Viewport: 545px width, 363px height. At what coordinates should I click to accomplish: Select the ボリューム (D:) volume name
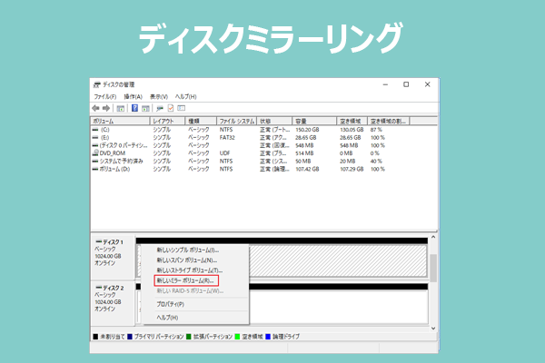click(114, 169)
